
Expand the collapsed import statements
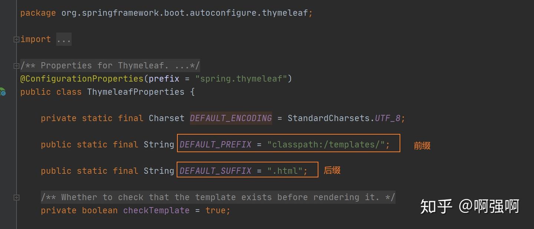(x=16, y=39)
